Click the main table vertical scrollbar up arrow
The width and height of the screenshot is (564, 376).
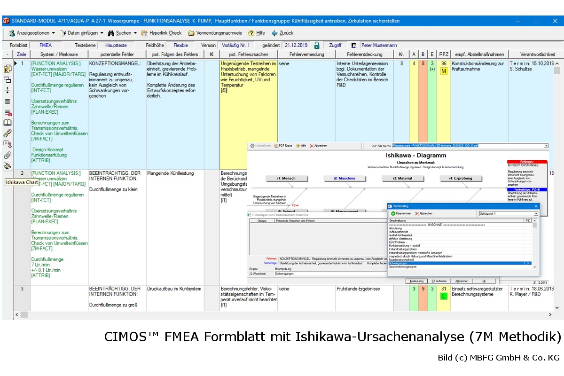(x=557, y=63)
